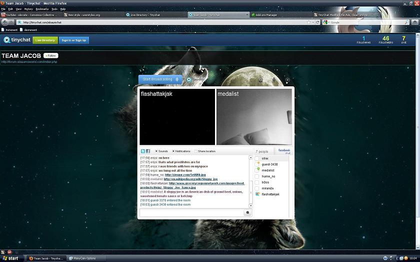Click the Adblock stop icon in the add-on bar
This screenshot has width=420, height=262.
point(9,252)
